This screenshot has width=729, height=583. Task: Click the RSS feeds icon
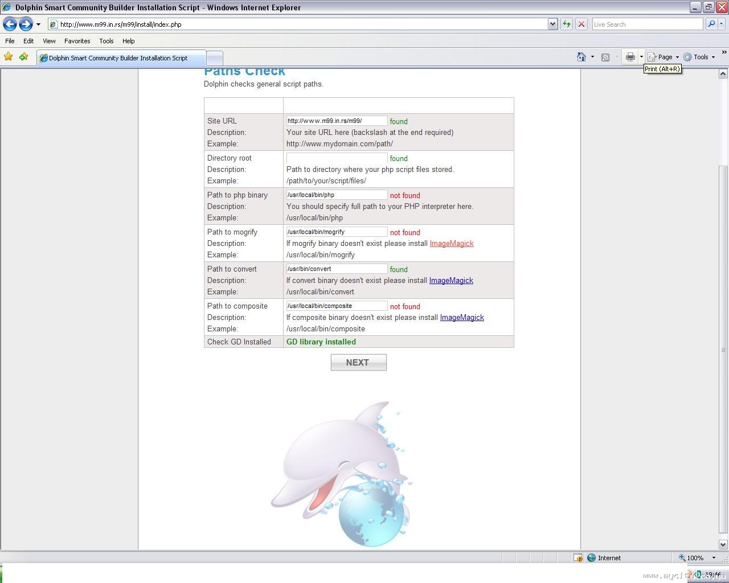tap(605, 57)
